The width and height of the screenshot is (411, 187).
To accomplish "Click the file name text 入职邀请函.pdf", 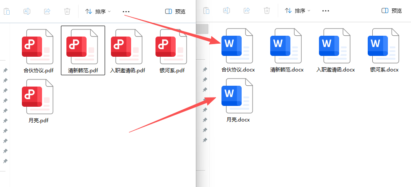I will pos(127,71).
